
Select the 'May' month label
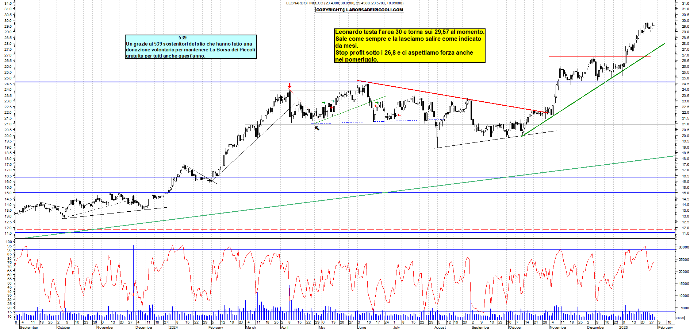coord(322,327)
